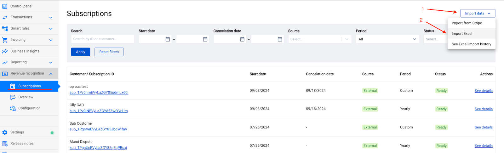504x153 pixels.
Task: Click the Reset filters button
Action: (109, 52)
